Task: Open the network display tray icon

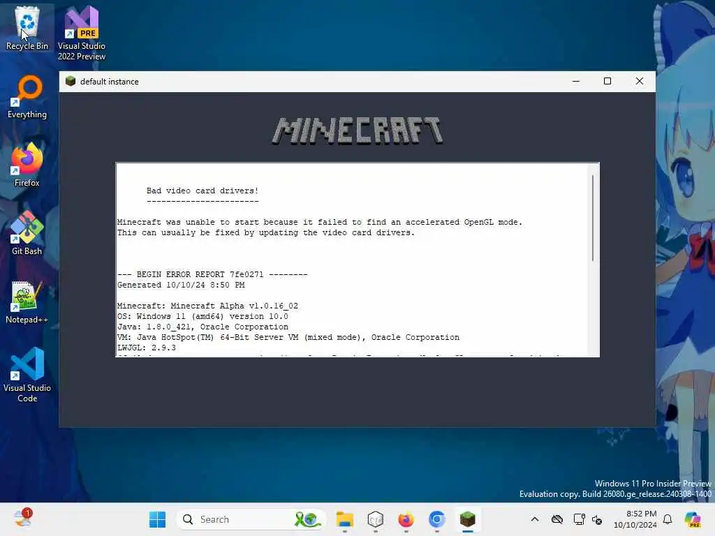Action: 579,519
